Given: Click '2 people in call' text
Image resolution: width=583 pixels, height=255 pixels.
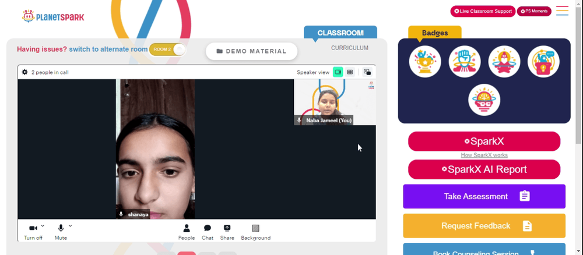Looking at the screenshot, I should pyautogui.click(x=50, y=72).
